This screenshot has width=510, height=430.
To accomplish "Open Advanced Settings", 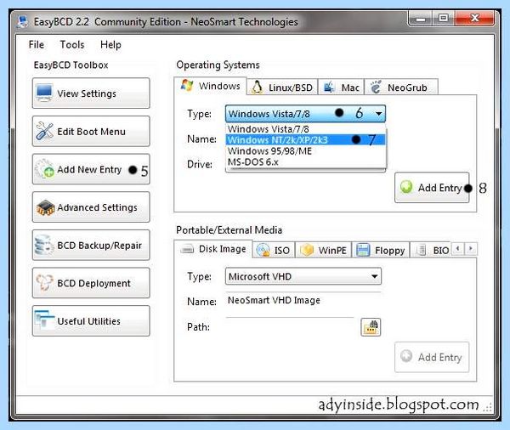I will [91, 207].
